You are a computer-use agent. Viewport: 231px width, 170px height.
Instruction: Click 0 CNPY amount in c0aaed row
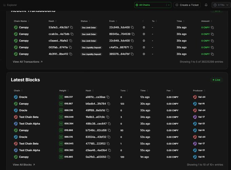point(206,41)
